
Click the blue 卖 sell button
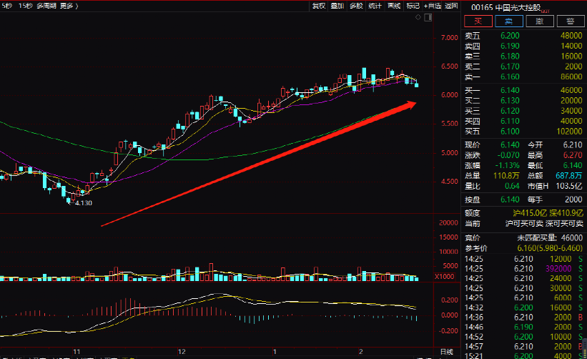point(509,21)
